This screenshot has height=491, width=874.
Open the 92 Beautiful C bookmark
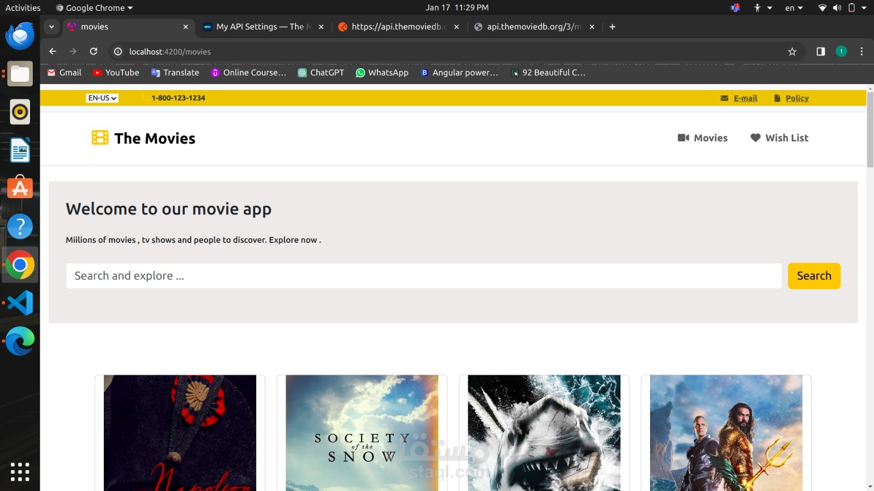548,73
